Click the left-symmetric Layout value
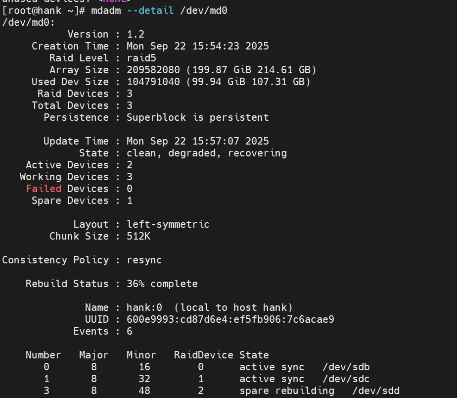The image size is (457, 398). (x=168, y=224)
